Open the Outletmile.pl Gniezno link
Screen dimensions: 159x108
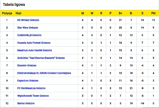pos(29,35)
